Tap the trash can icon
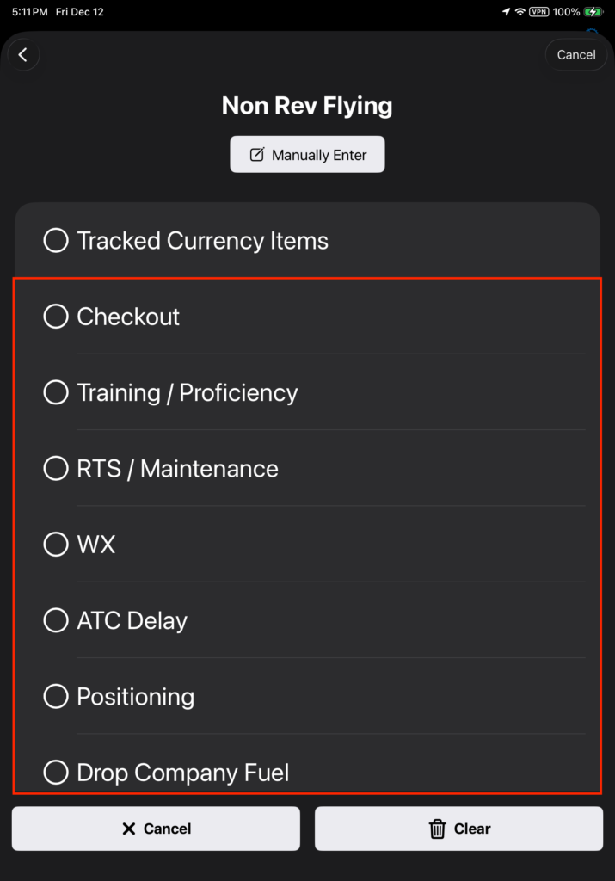This screenshot has height=881, width=615. pyautogui.click(x=438, y=829)
